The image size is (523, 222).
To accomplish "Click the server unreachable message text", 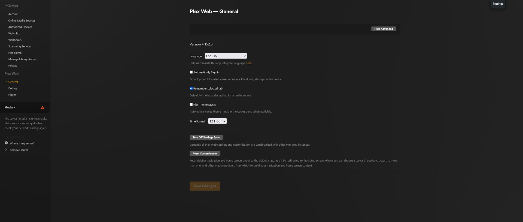I will tap(26, 123).
